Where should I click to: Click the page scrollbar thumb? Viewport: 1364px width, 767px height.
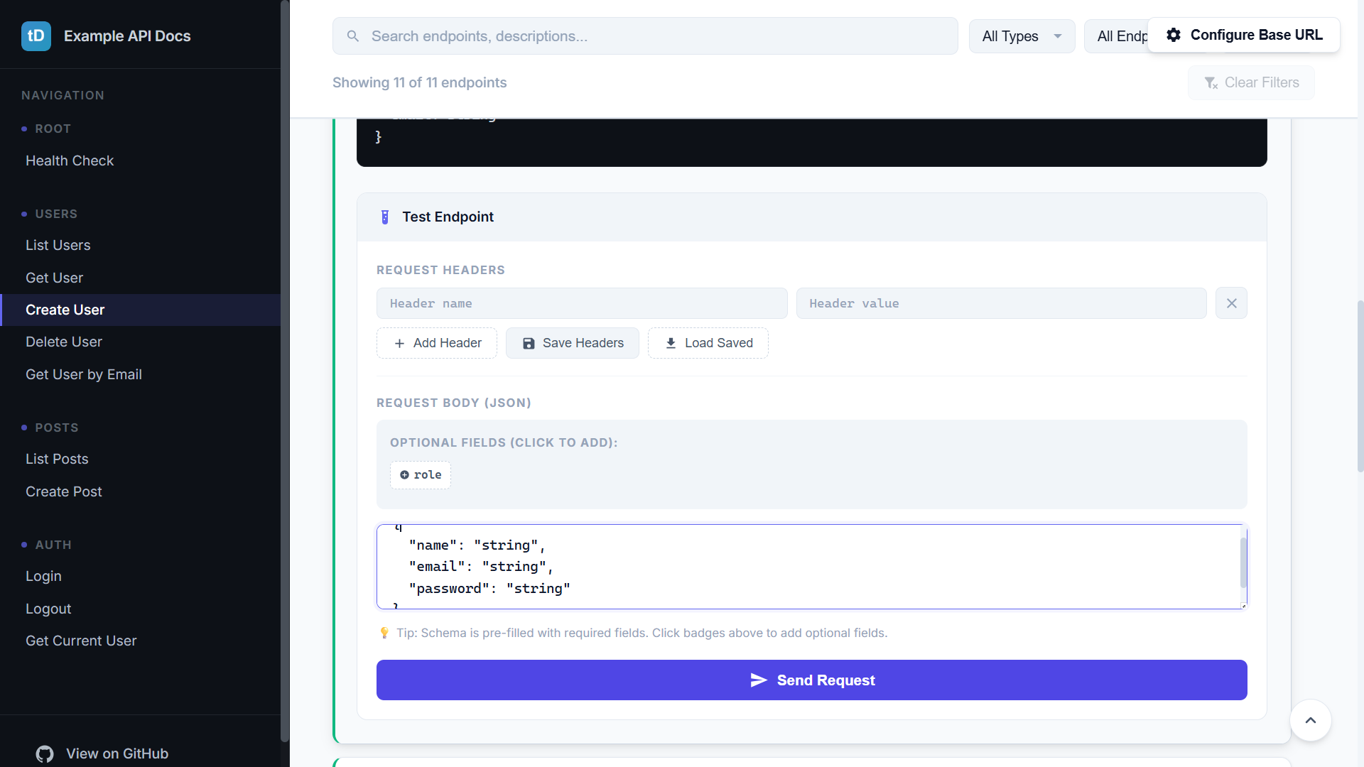(1360, 386)
